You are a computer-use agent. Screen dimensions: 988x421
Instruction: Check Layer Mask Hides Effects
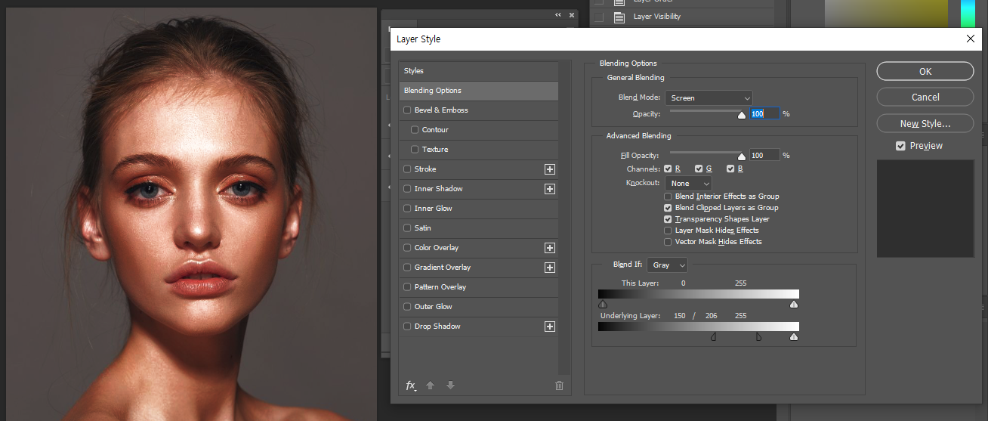pos(668,231)
